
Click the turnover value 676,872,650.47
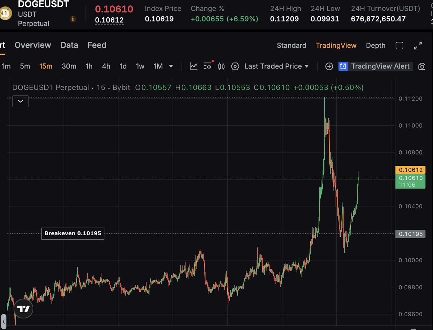coord(379,19)
